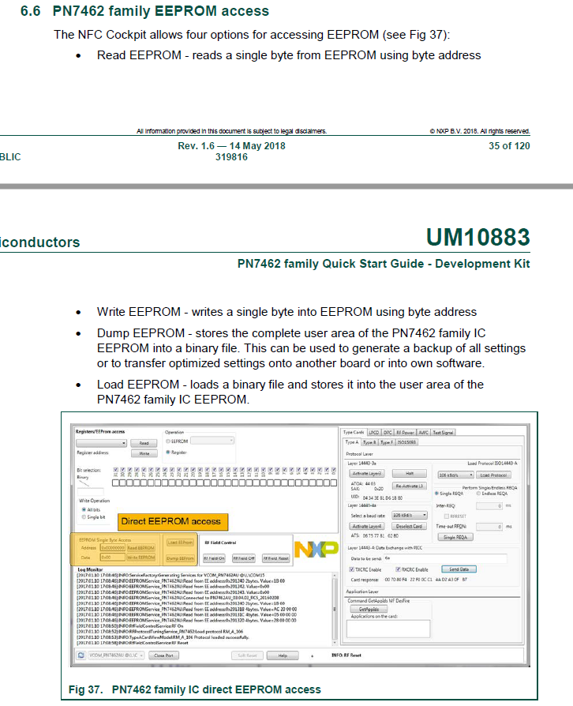Image resolution: width=573 pixels, height=706 pixels.
Task: Open the Type F sub-tab
Action: point(387,442)
